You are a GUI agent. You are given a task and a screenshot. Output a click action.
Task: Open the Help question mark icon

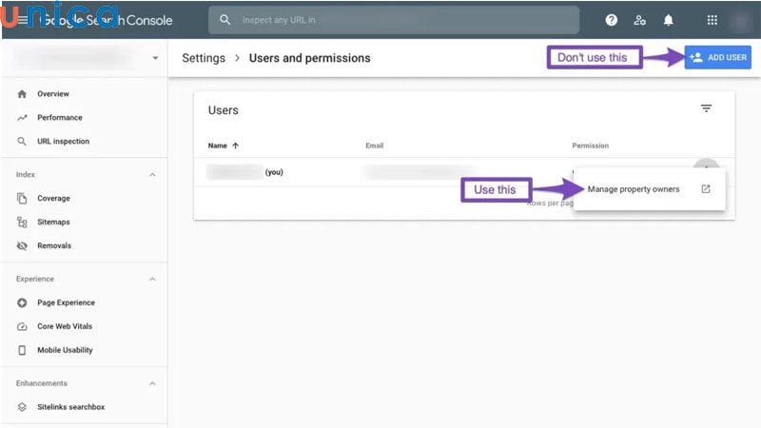(611, 20)
